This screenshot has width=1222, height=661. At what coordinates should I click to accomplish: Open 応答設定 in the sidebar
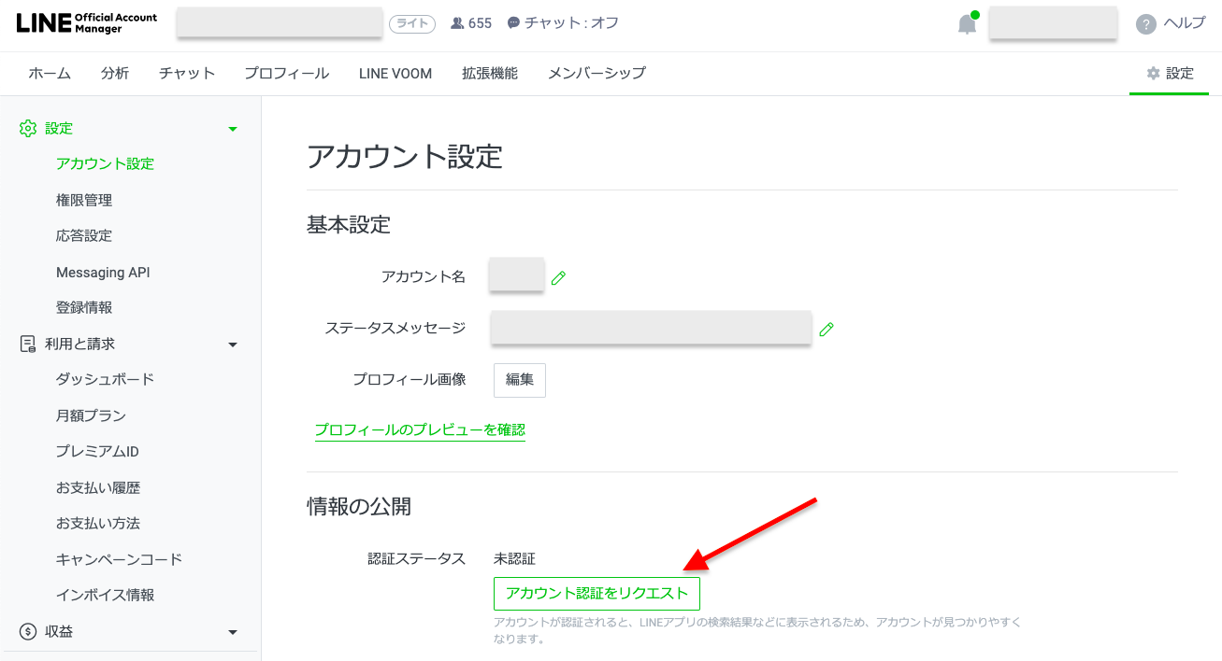tap(84, 236)
